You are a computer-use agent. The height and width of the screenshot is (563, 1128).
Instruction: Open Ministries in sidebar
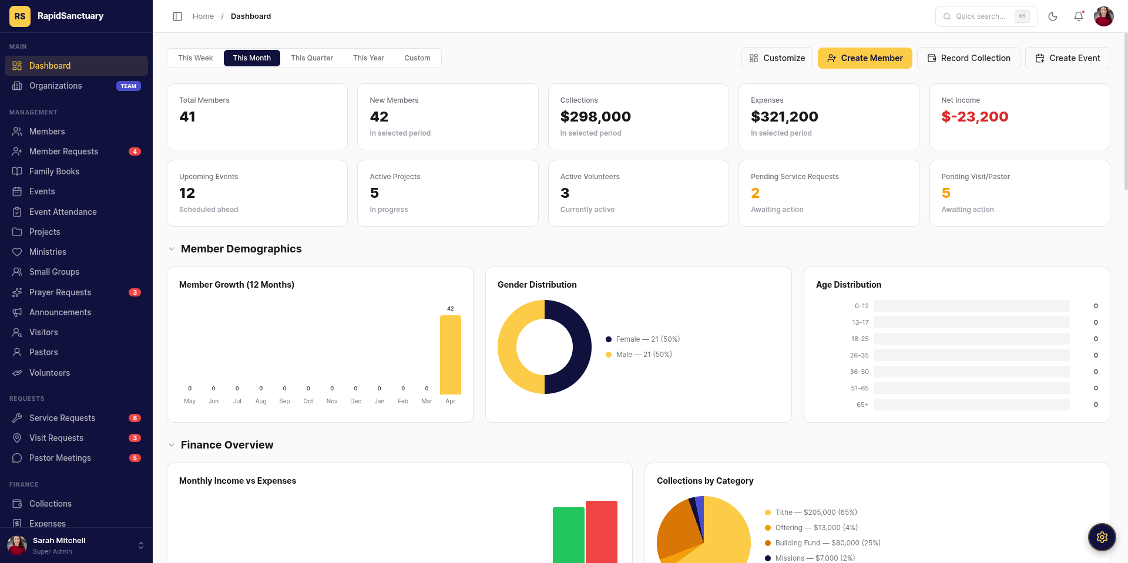tap(76, 252)
